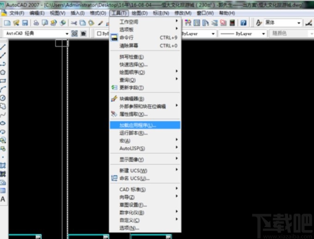
Task: Expand the AutoLISP(S) submenu
Action: click(x=145, y=148)
